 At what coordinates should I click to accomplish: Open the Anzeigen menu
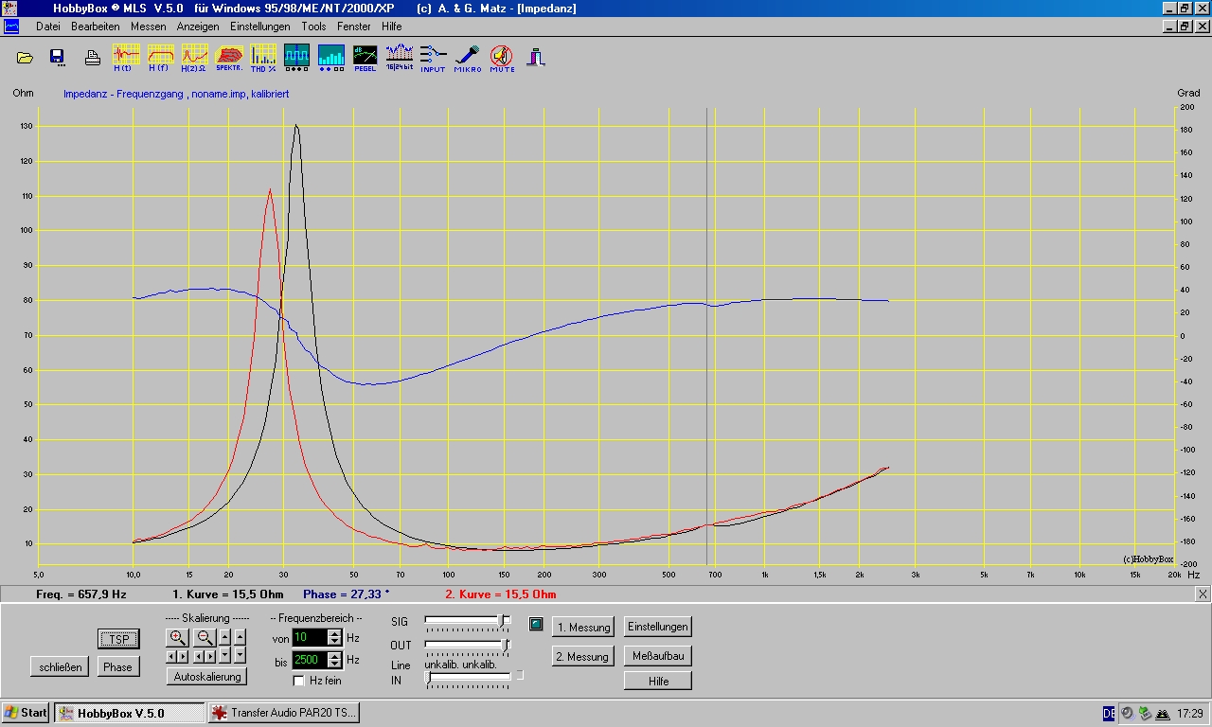(x=198, y=27)
